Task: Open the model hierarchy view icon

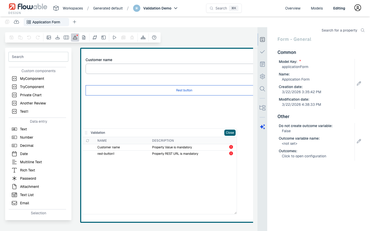Action: (x=143, y=37)
